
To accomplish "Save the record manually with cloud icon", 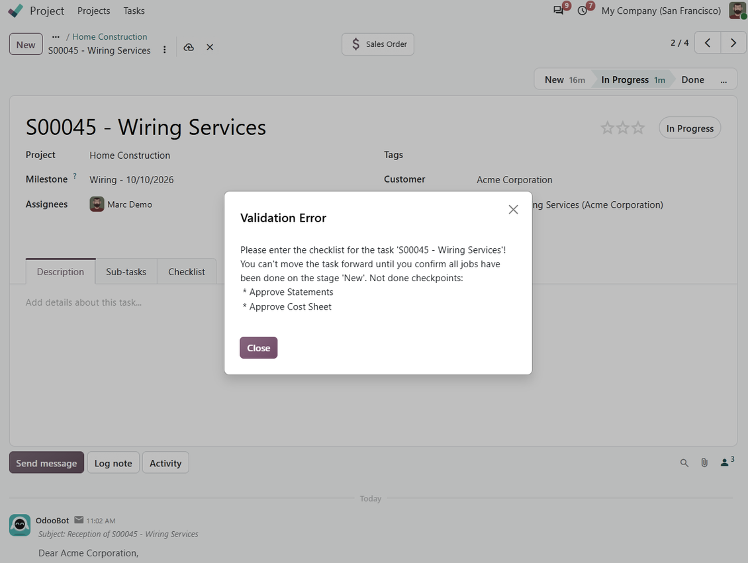I will coord(189,47).
